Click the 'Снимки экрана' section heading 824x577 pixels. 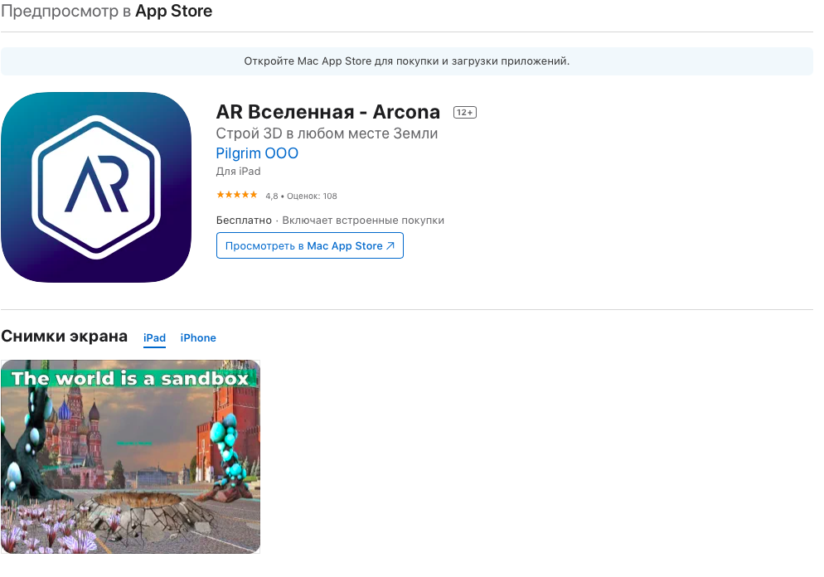point(64,337)
